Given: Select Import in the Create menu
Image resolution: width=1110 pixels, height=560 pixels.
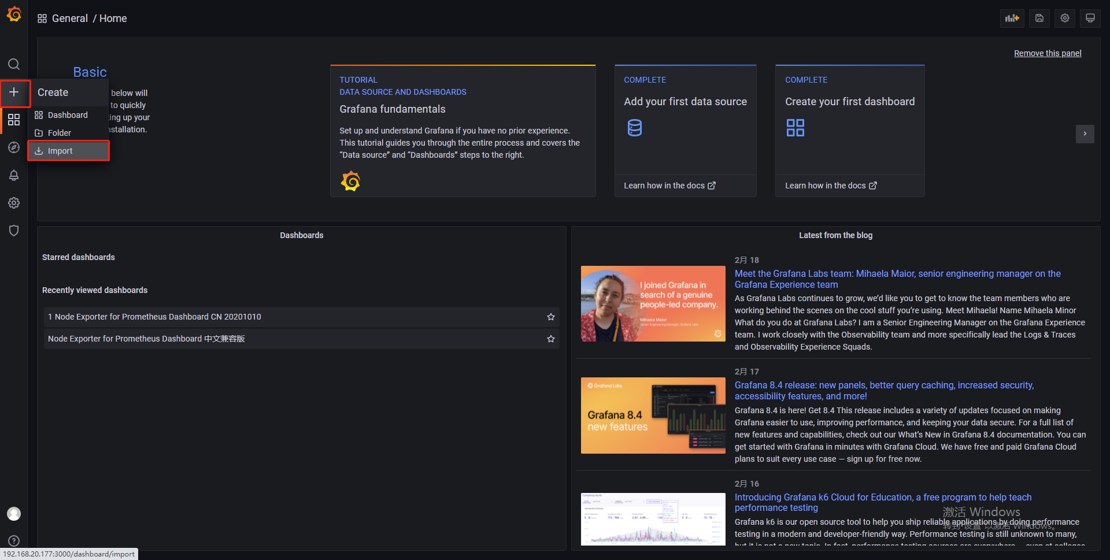Looking at the screenshot, I should point(68,151).
